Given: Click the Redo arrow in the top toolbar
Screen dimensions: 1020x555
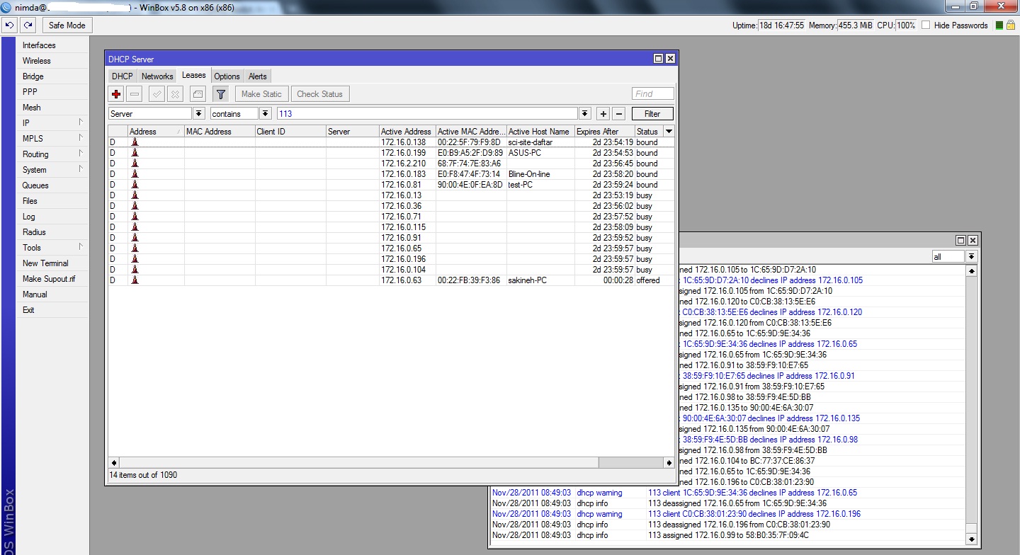Looking at the screenshot, I should 28,25.
